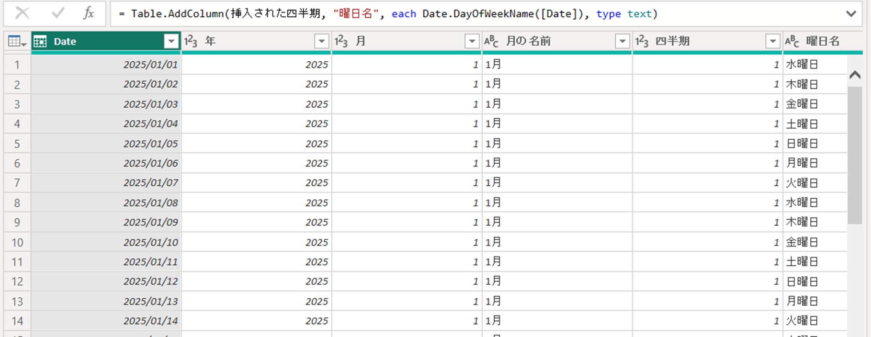Click the cancel formula X icon

22,13
